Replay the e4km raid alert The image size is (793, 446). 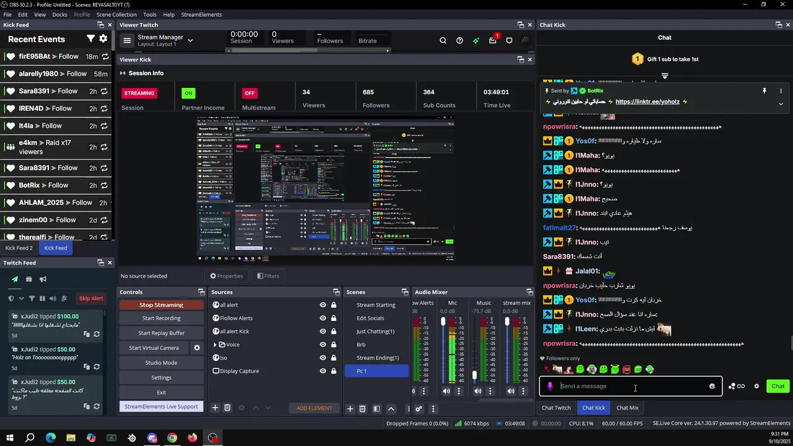point(104,147)
